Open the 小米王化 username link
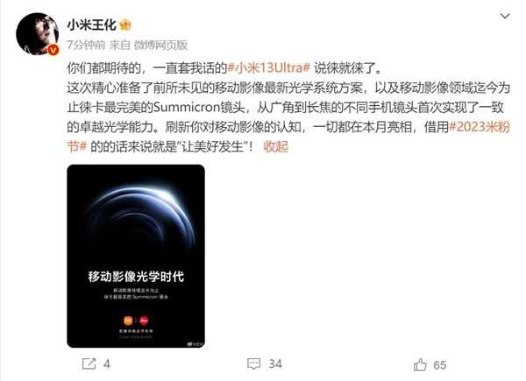Viewport: 526px width, 381px height. pyautogui.click(x=91, y=25)
